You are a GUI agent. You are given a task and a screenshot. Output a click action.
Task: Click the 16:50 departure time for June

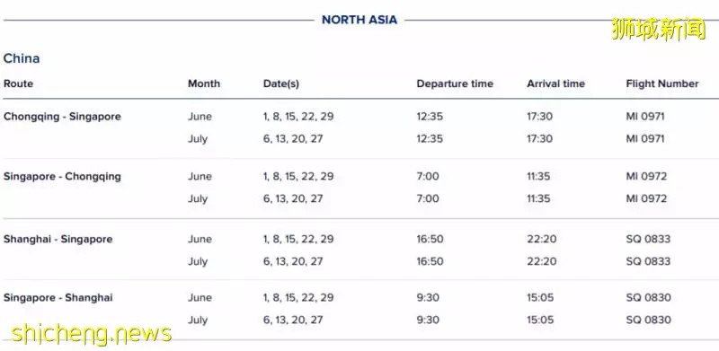(x=431, y=239)
